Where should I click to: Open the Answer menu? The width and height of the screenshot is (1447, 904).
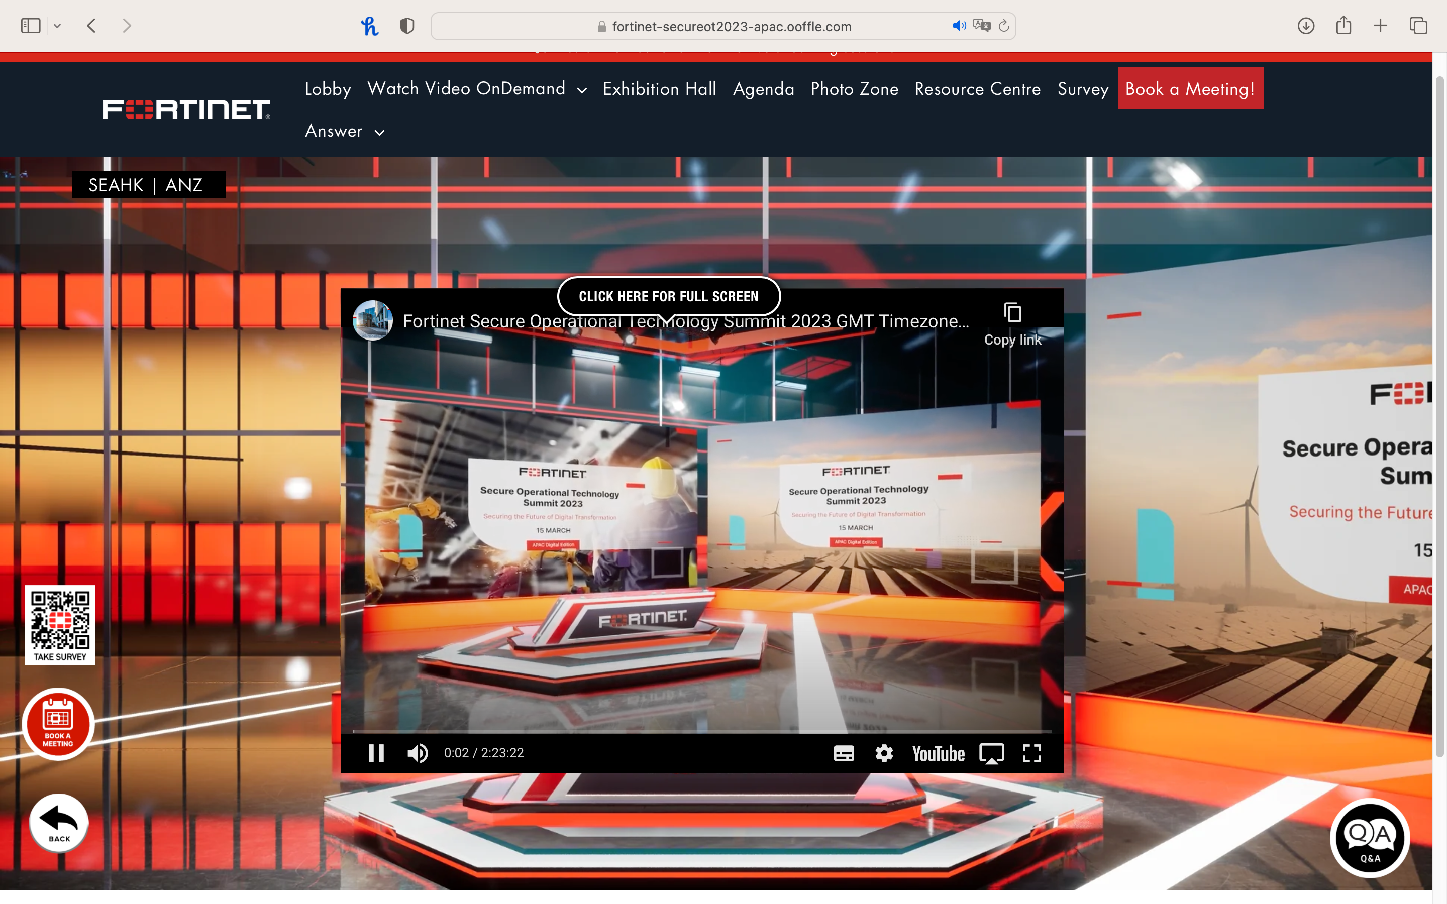pyautogui.click(x=334, y=131)
